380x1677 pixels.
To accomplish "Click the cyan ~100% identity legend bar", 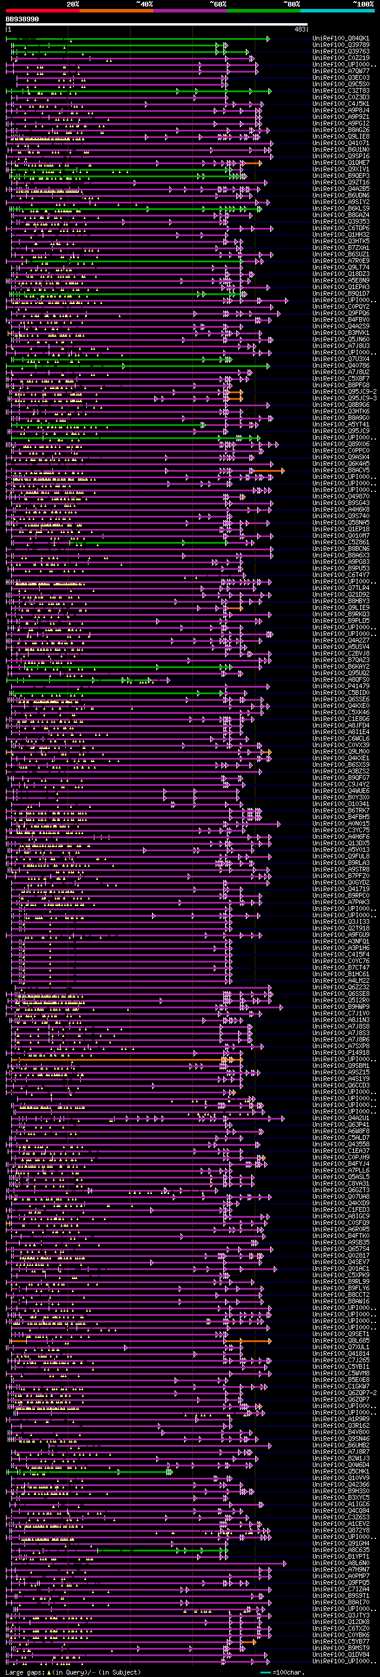I will [337, 11].
